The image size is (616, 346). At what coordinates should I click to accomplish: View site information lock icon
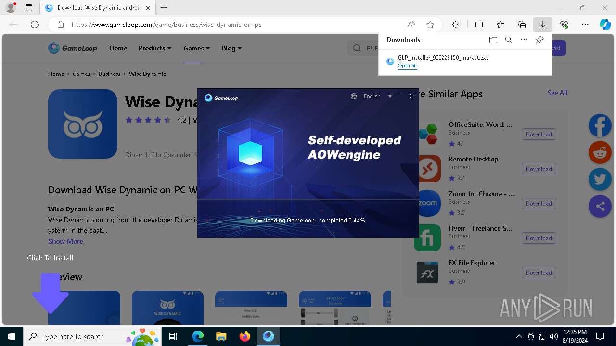(x=60, y=25)
